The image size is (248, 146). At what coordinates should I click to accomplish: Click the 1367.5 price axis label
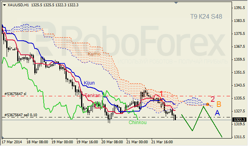click(239, 47)
